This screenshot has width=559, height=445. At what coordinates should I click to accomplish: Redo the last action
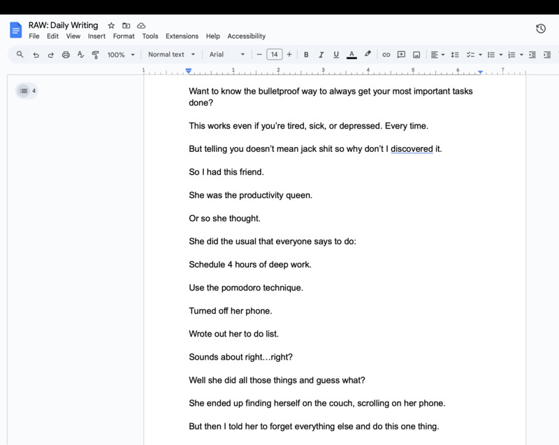coord(50,55)
